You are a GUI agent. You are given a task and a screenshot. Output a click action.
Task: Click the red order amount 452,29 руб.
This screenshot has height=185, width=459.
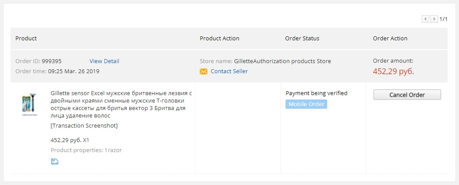393,71
